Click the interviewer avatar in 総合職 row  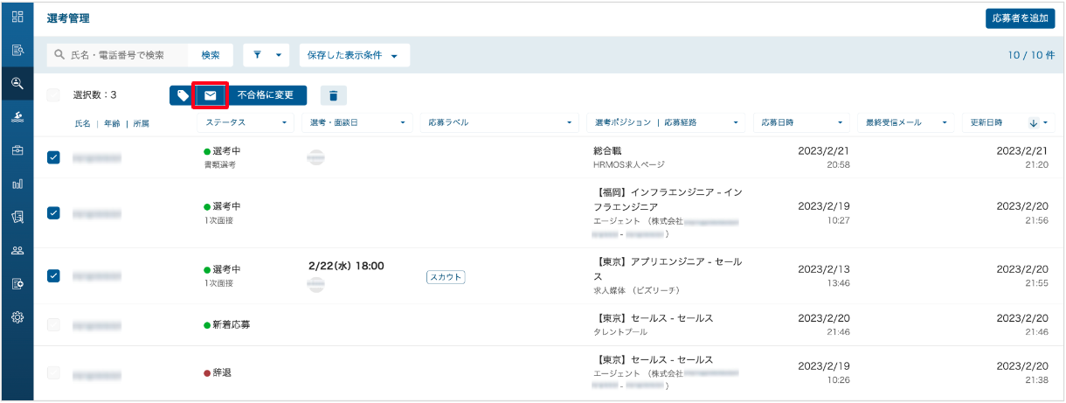tap(316, 156)
